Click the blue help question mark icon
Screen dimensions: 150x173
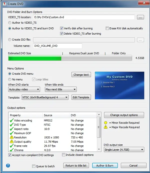pyautogui.click(x=8, y=165)
